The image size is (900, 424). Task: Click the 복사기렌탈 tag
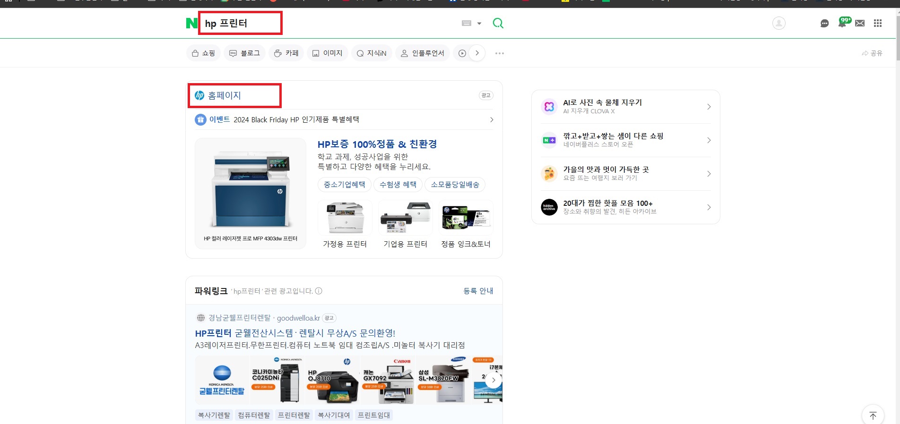click(x=214, y=415)
